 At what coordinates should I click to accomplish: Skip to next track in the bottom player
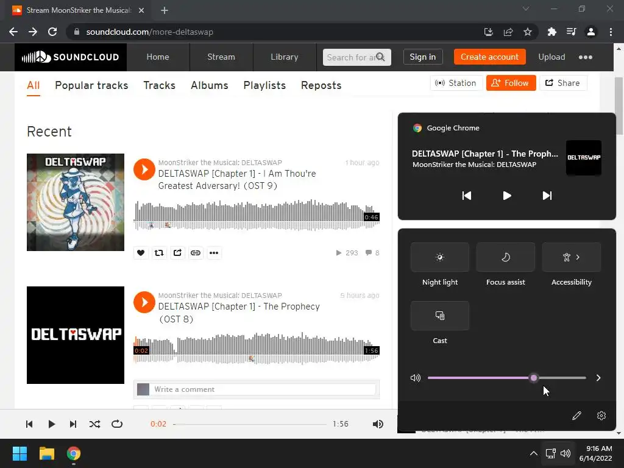tap(73, 424)
